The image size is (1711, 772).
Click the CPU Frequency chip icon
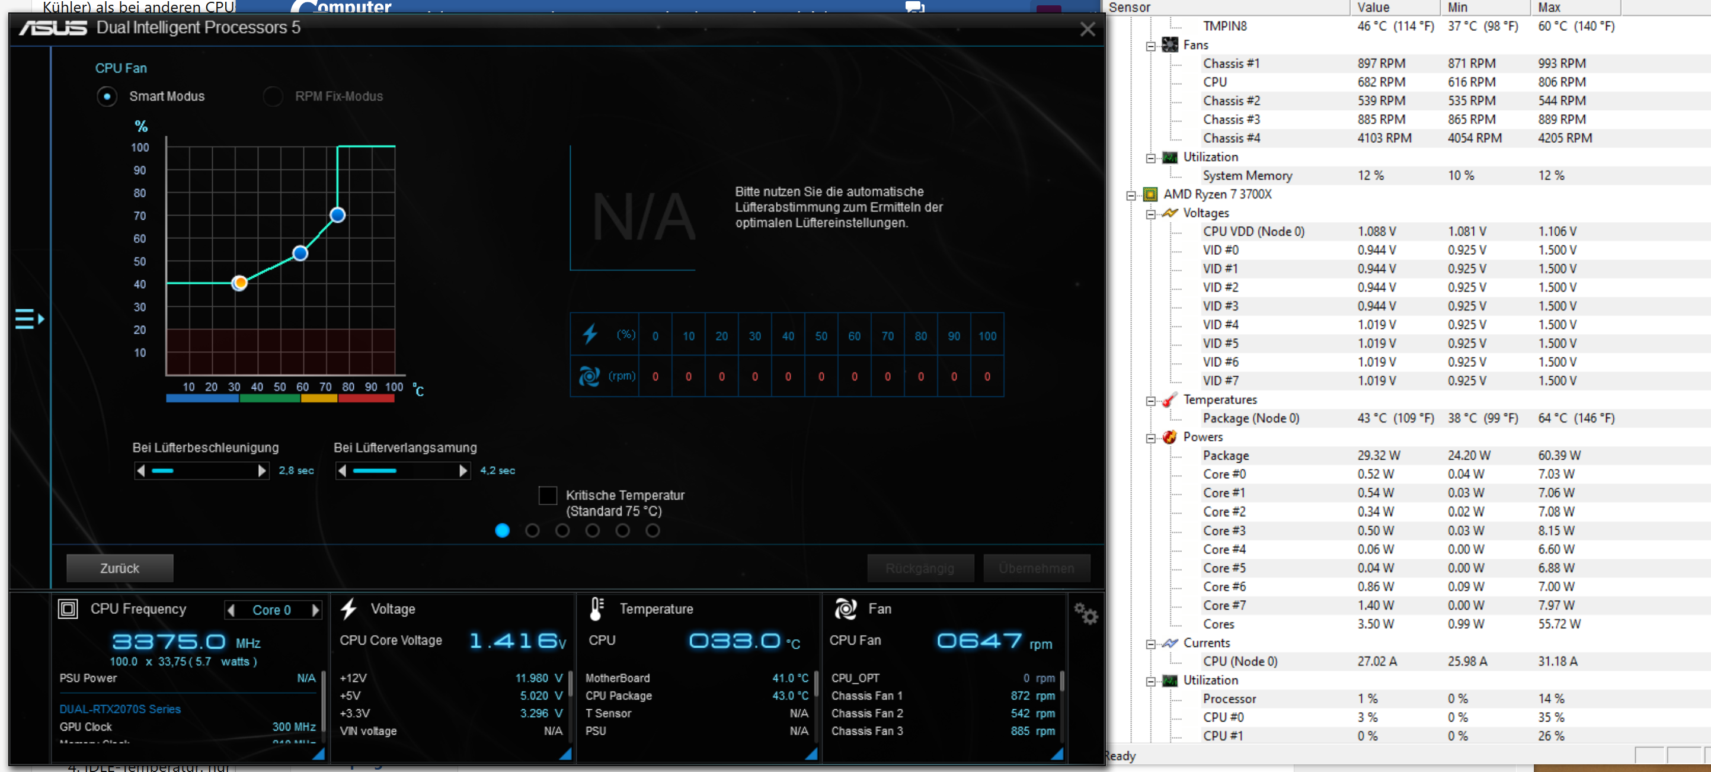68,608
